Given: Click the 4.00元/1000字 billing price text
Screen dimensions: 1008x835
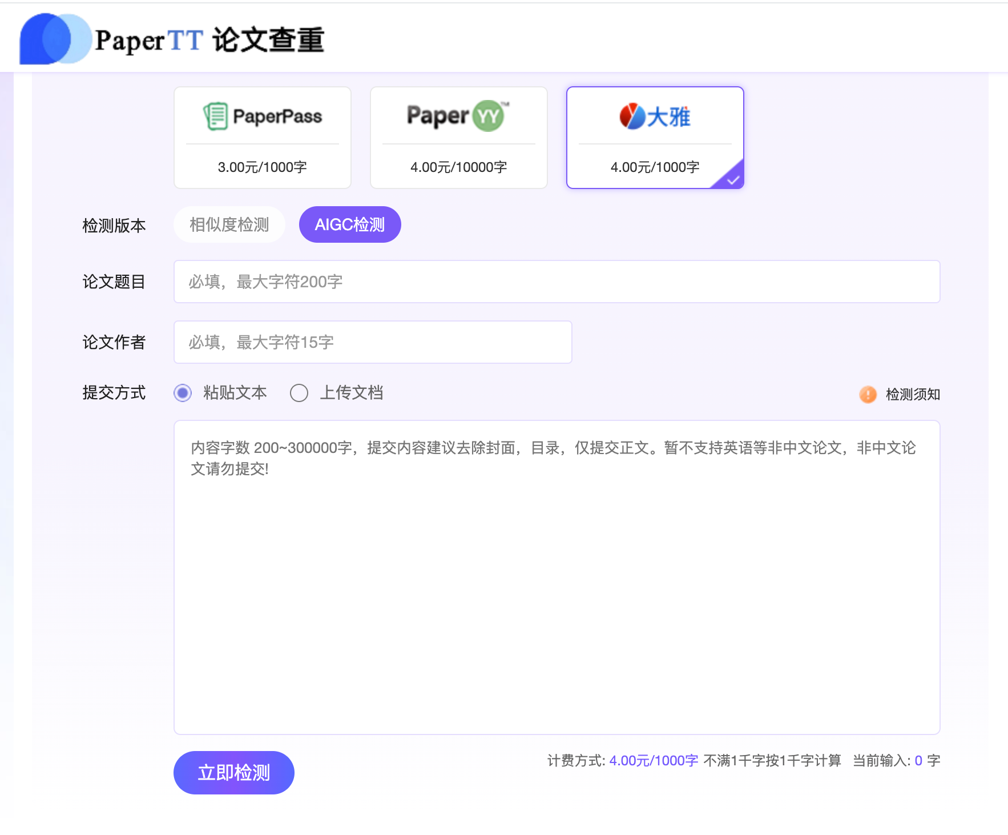Looking at the screenshot, I should (654, 760).
